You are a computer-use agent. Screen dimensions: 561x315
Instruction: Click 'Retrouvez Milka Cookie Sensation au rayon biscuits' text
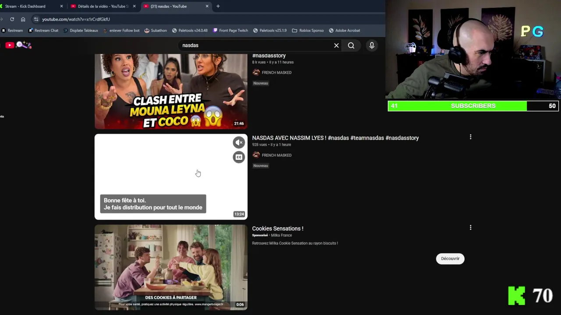click(295, 243)
